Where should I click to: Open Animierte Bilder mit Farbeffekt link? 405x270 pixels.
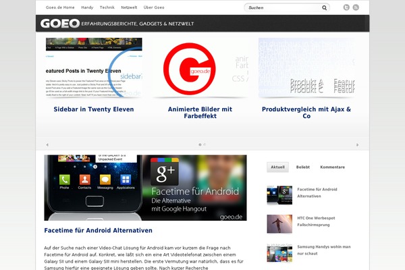[200, 113]
